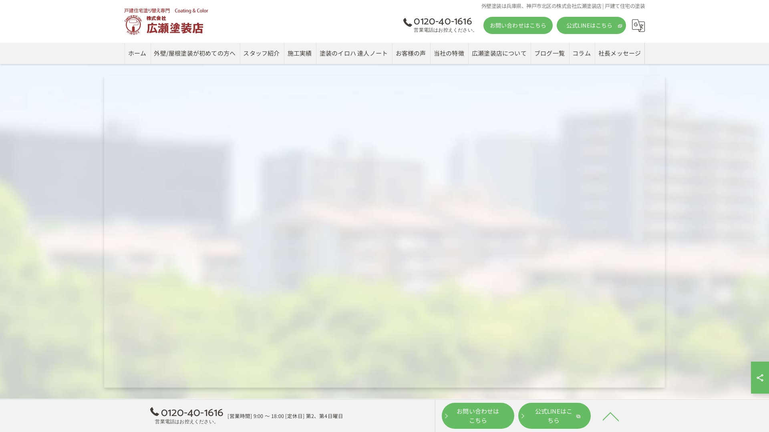Open the スタッフ紹介 page

262,53
